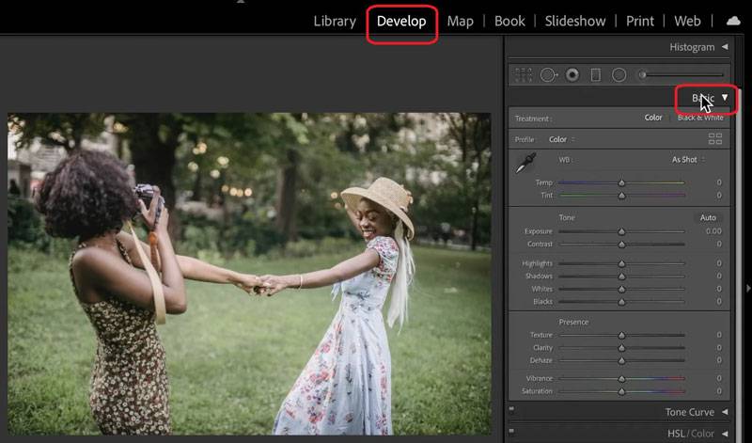
Task: Open the Print module
Action: coord(640,21)
